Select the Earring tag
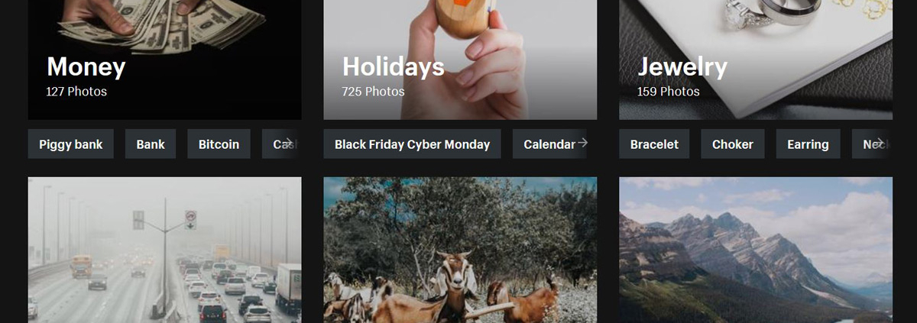The height and width of the screenshot is (323, 917). 808,144
